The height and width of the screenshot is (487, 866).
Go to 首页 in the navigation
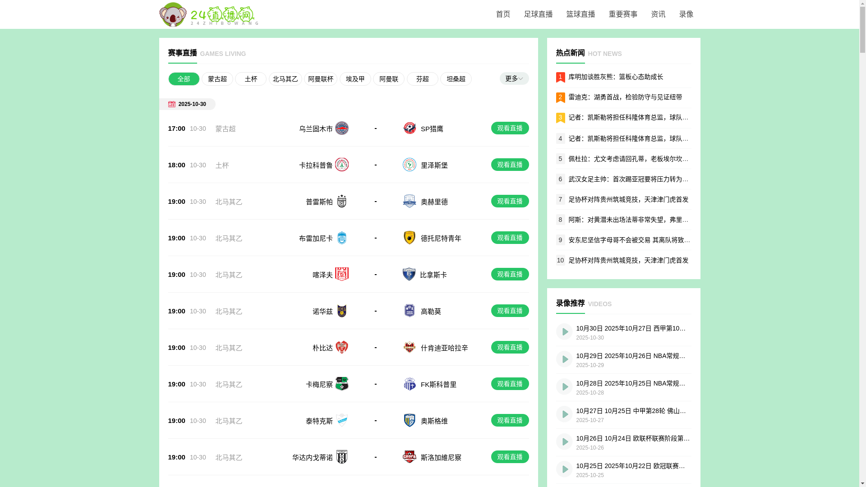pyautogui.click(x=503, y=14)
